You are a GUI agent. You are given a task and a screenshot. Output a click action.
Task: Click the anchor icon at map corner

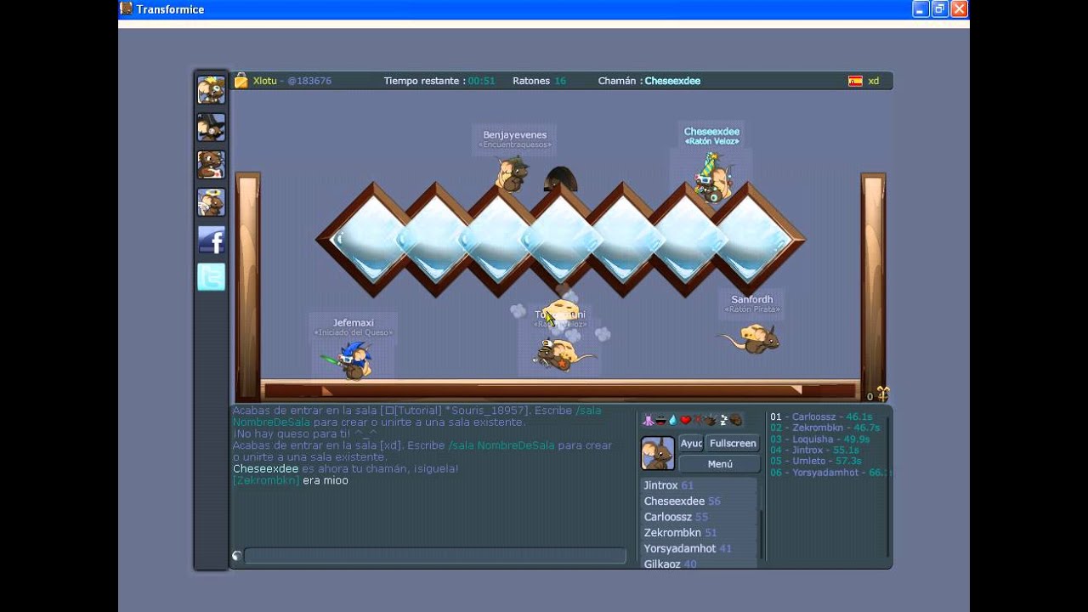tap(882, 394)
